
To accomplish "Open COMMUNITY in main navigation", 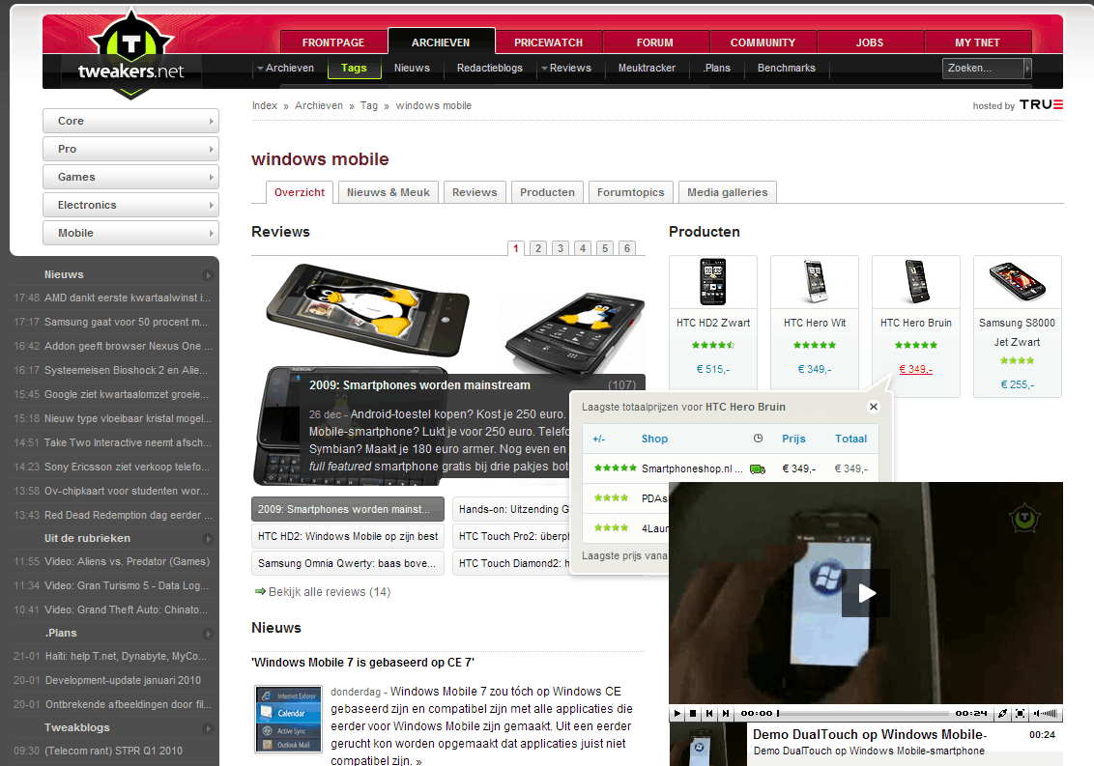I will [x=763, y=43].
